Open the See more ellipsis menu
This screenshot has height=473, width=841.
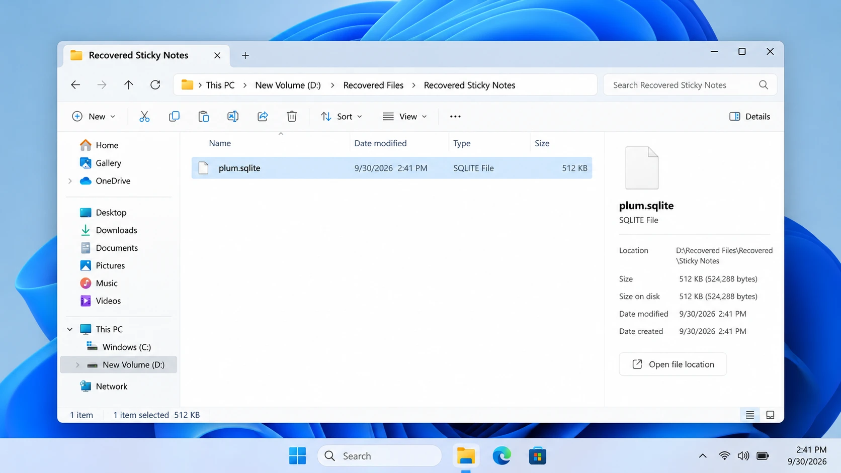coord(455,117)
